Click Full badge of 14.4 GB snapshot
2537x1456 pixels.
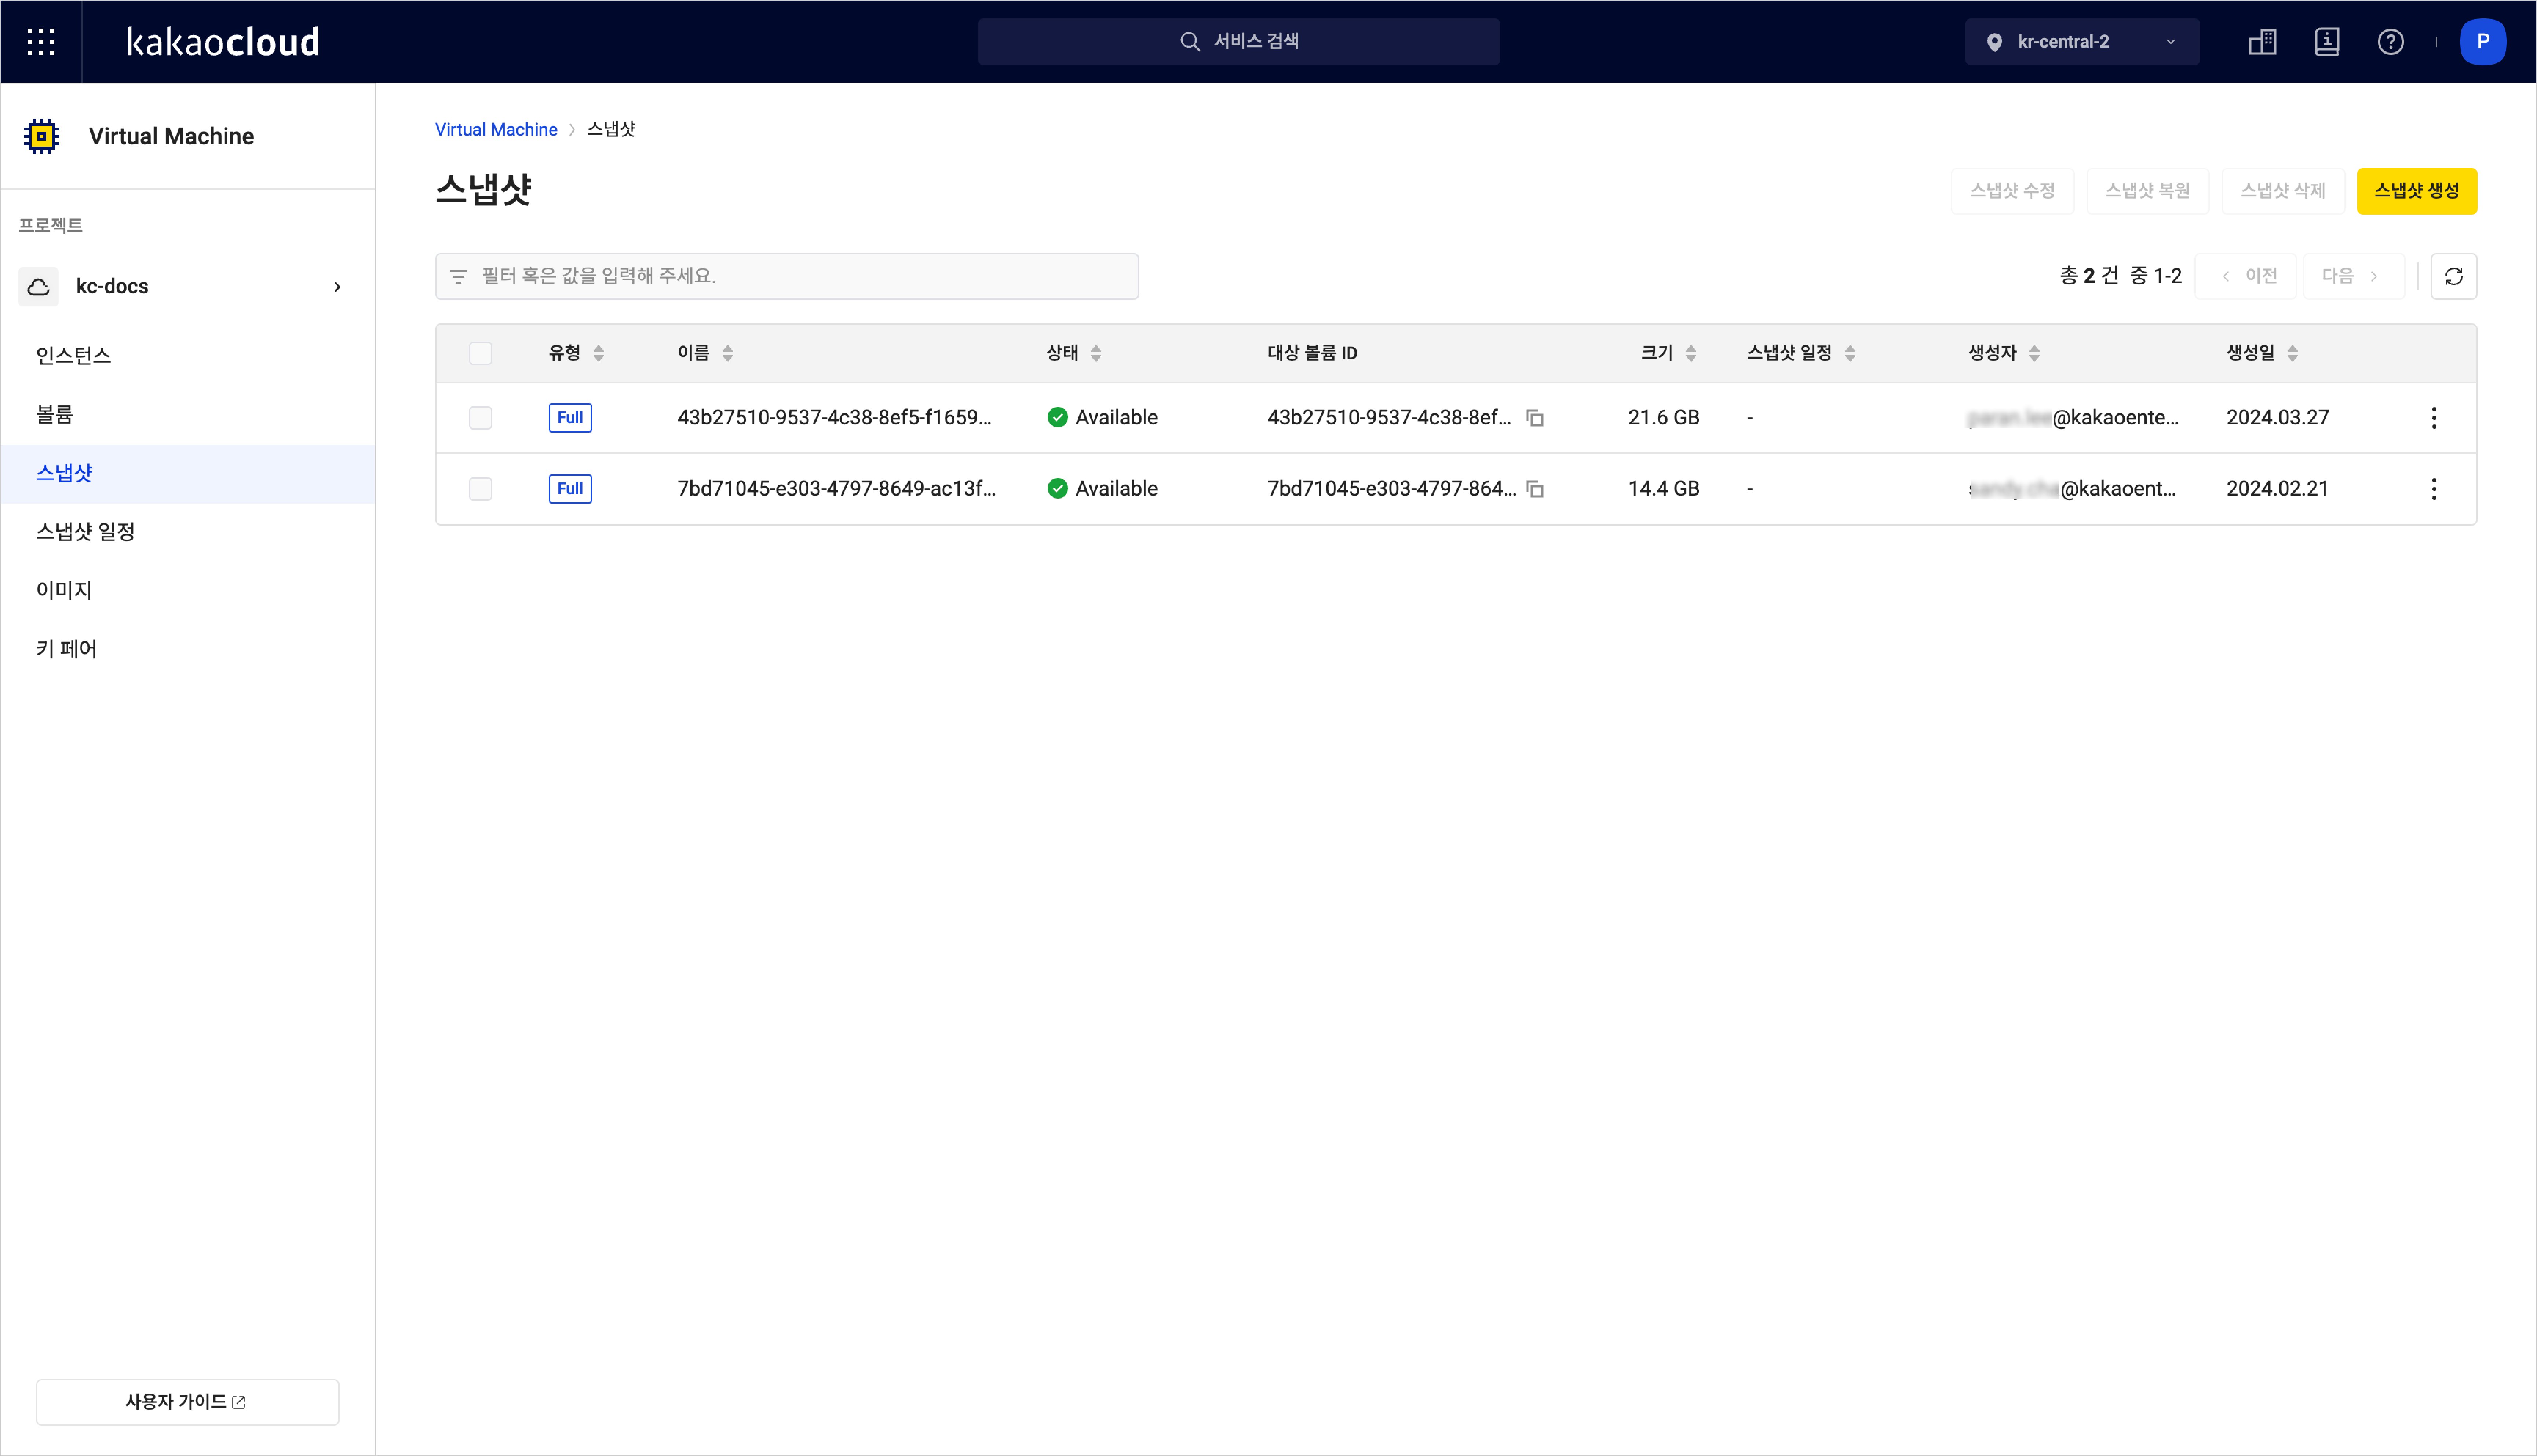point(569,489)
